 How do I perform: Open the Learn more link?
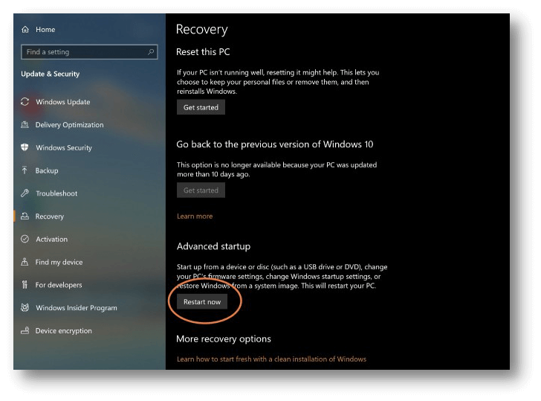click(195, 216)
